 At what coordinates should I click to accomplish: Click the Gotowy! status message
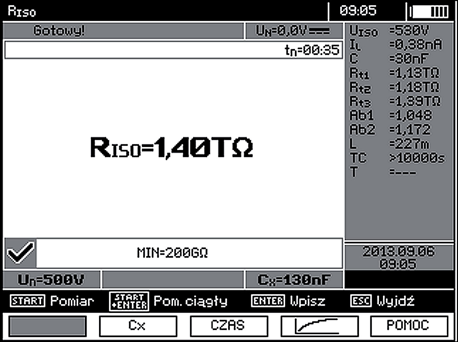(x=59, y=31)
